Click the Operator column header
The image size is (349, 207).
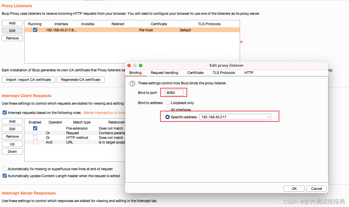click(55, 122)
